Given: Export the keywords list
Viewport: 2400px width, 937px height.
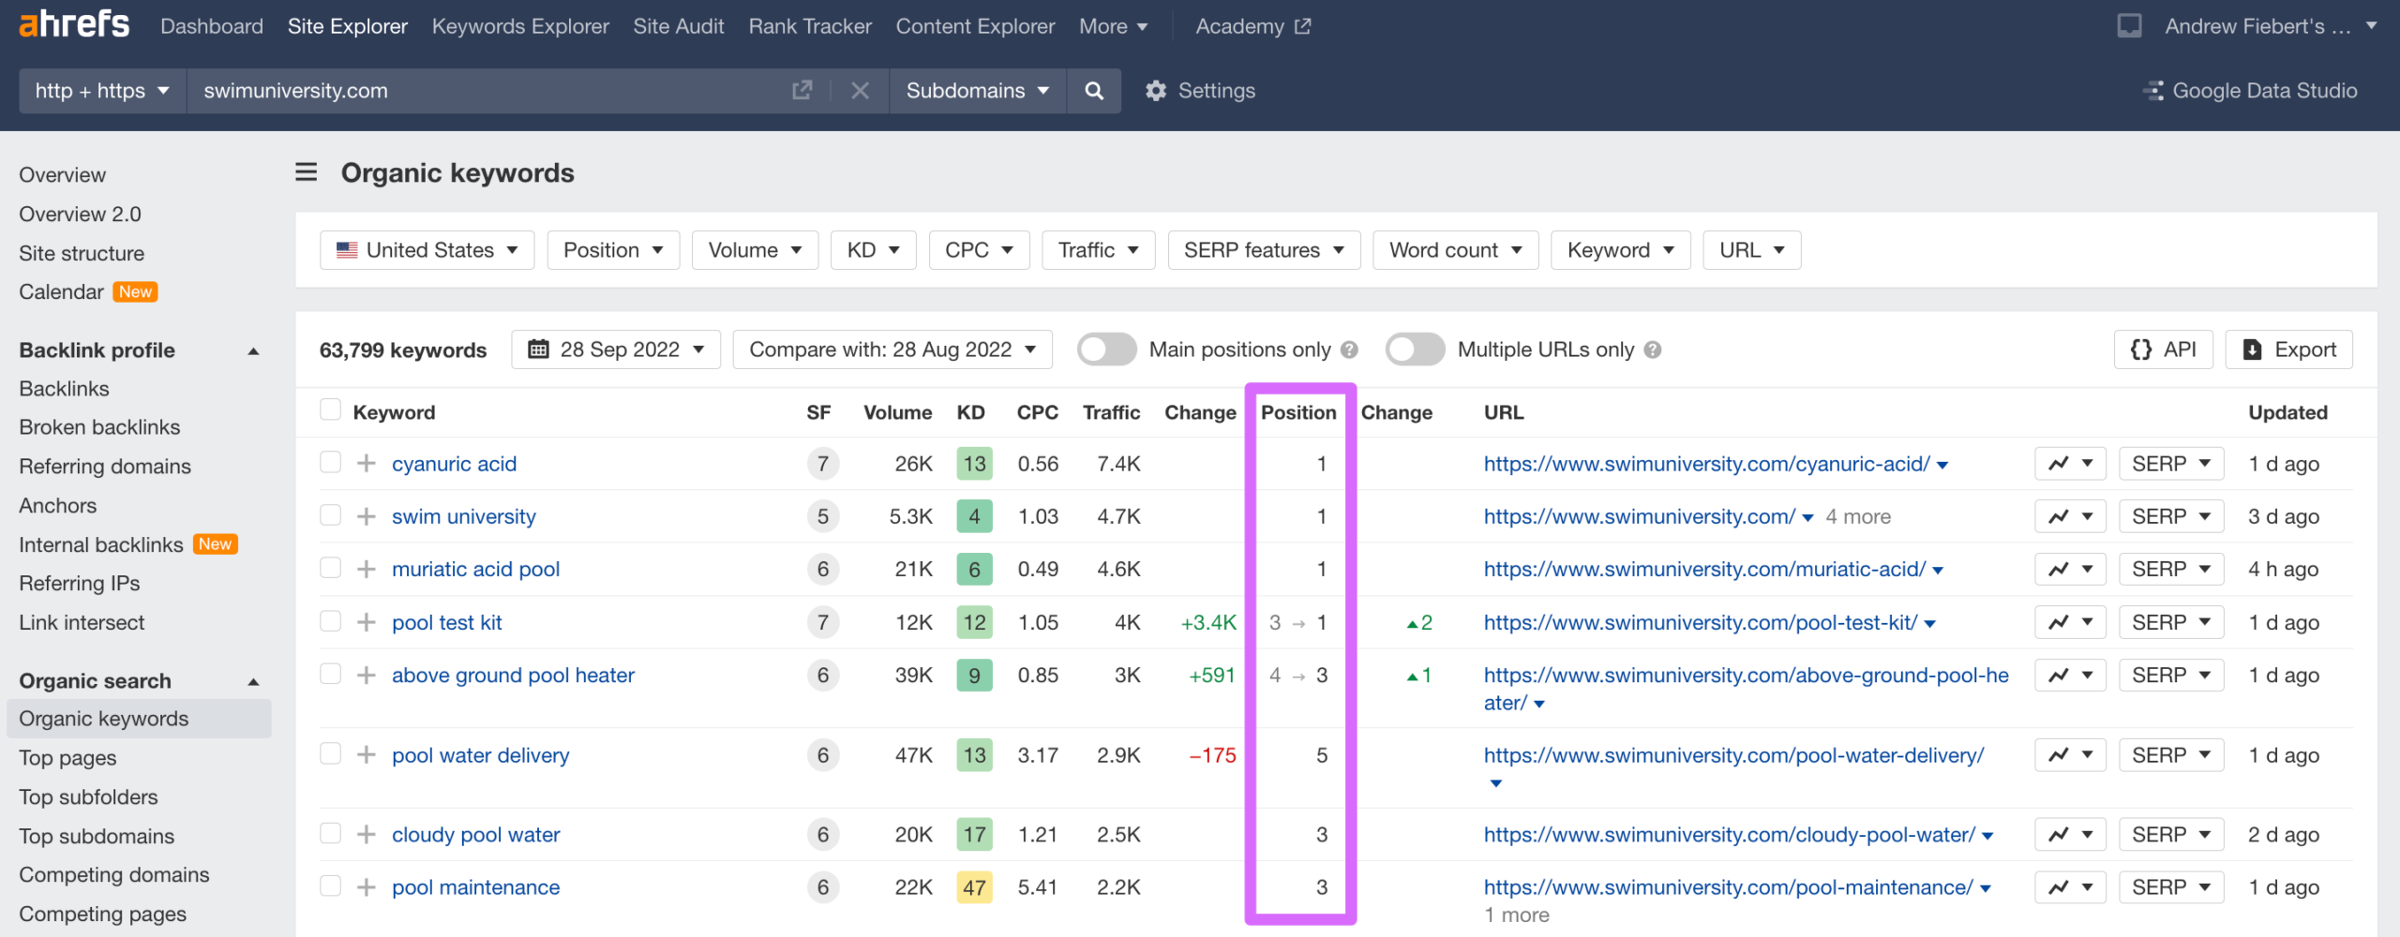Looking at the screenshot, I should 2288,350.
